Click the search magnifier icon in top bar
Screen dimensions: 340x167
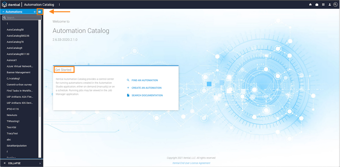[x=336, y=5]
